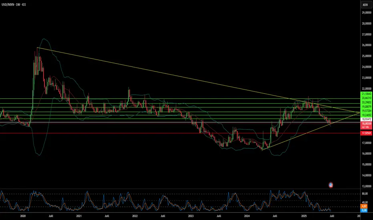Click the red 18,80200 current price label

pyautogui.click(x=367, y=124)
